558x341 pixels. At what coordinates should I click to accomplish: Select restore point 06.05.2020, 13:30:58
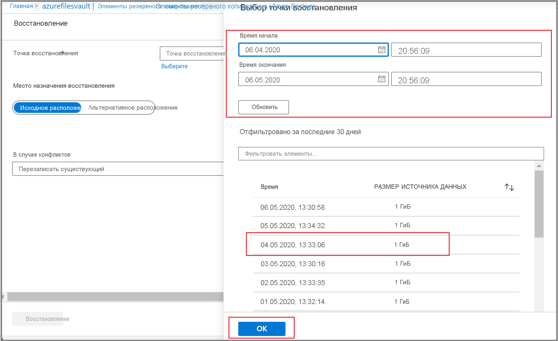(x=292, y=207)
